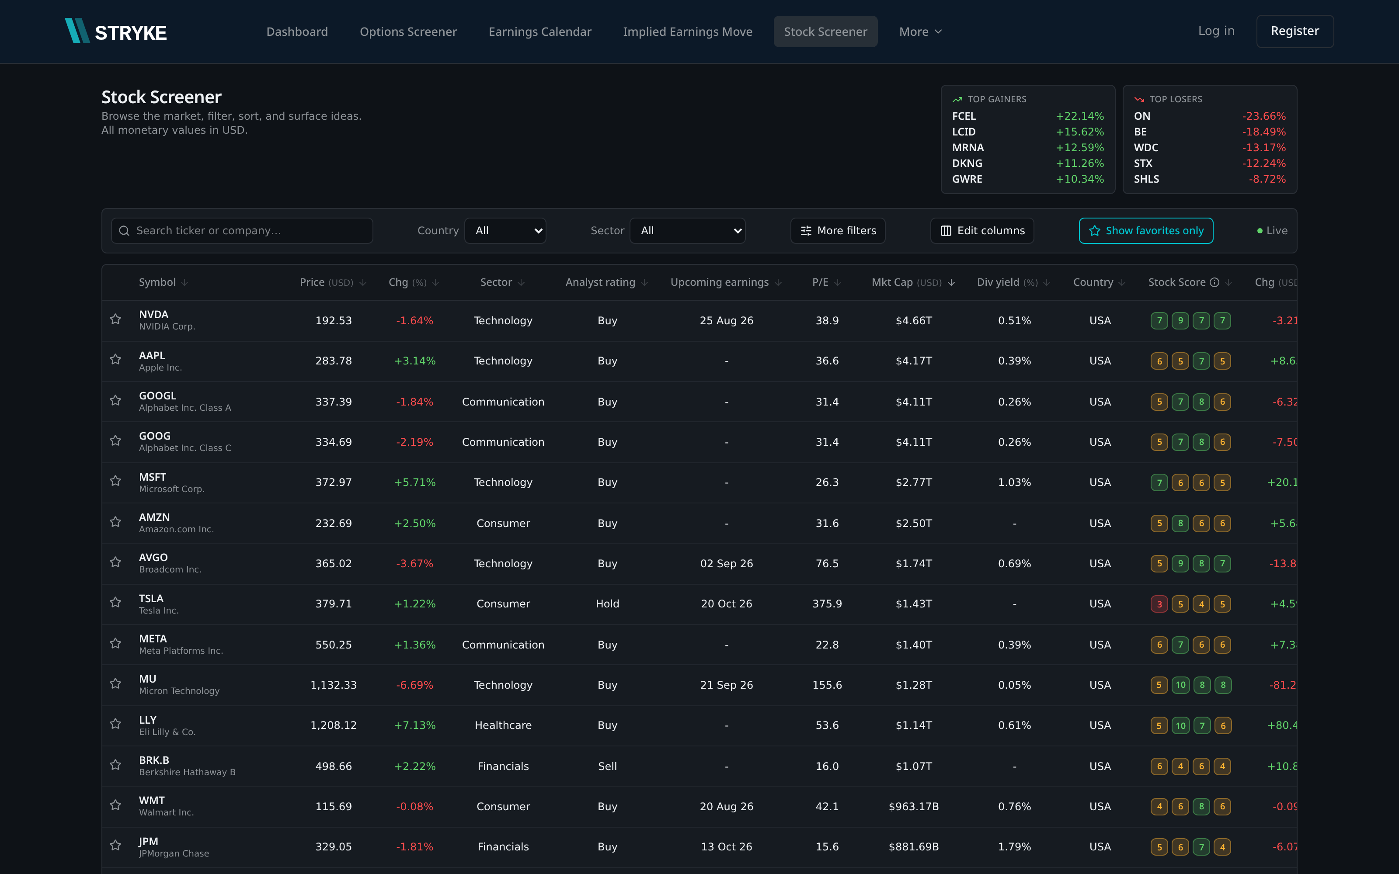Star the MU Micron row
1399x874 pixels.
pyautogui.click(x=115, y=684)
